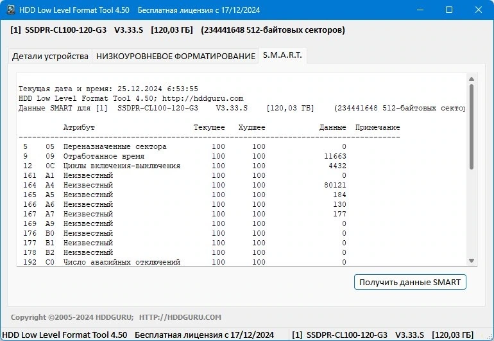The image size is (494, 341).
Task: Click http://hddguru.com text in the log
Action: click(203, 98)
